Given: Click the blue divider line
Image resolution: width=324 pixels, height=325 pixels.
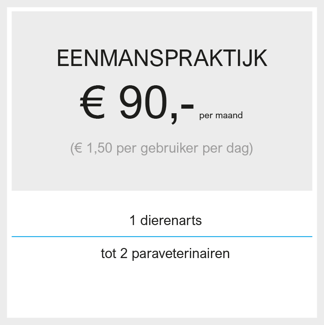Looking at the screenshot, I should click(162, 237).
